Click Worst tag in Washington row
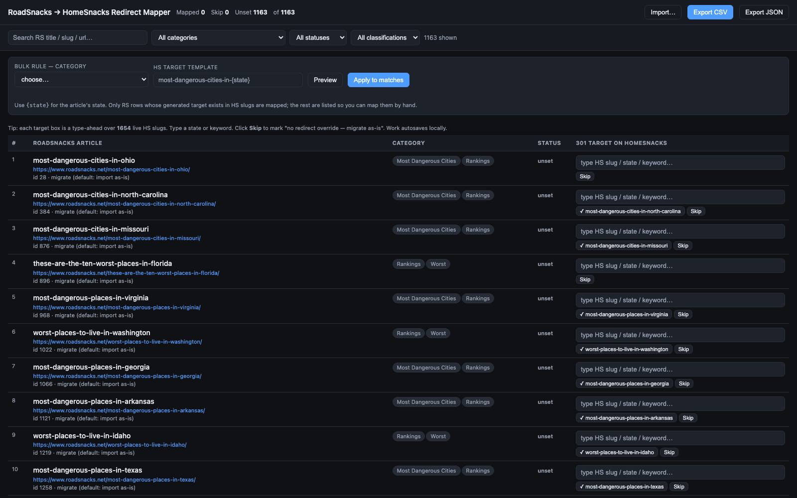797x498 pixels. (x=438, y=334)
